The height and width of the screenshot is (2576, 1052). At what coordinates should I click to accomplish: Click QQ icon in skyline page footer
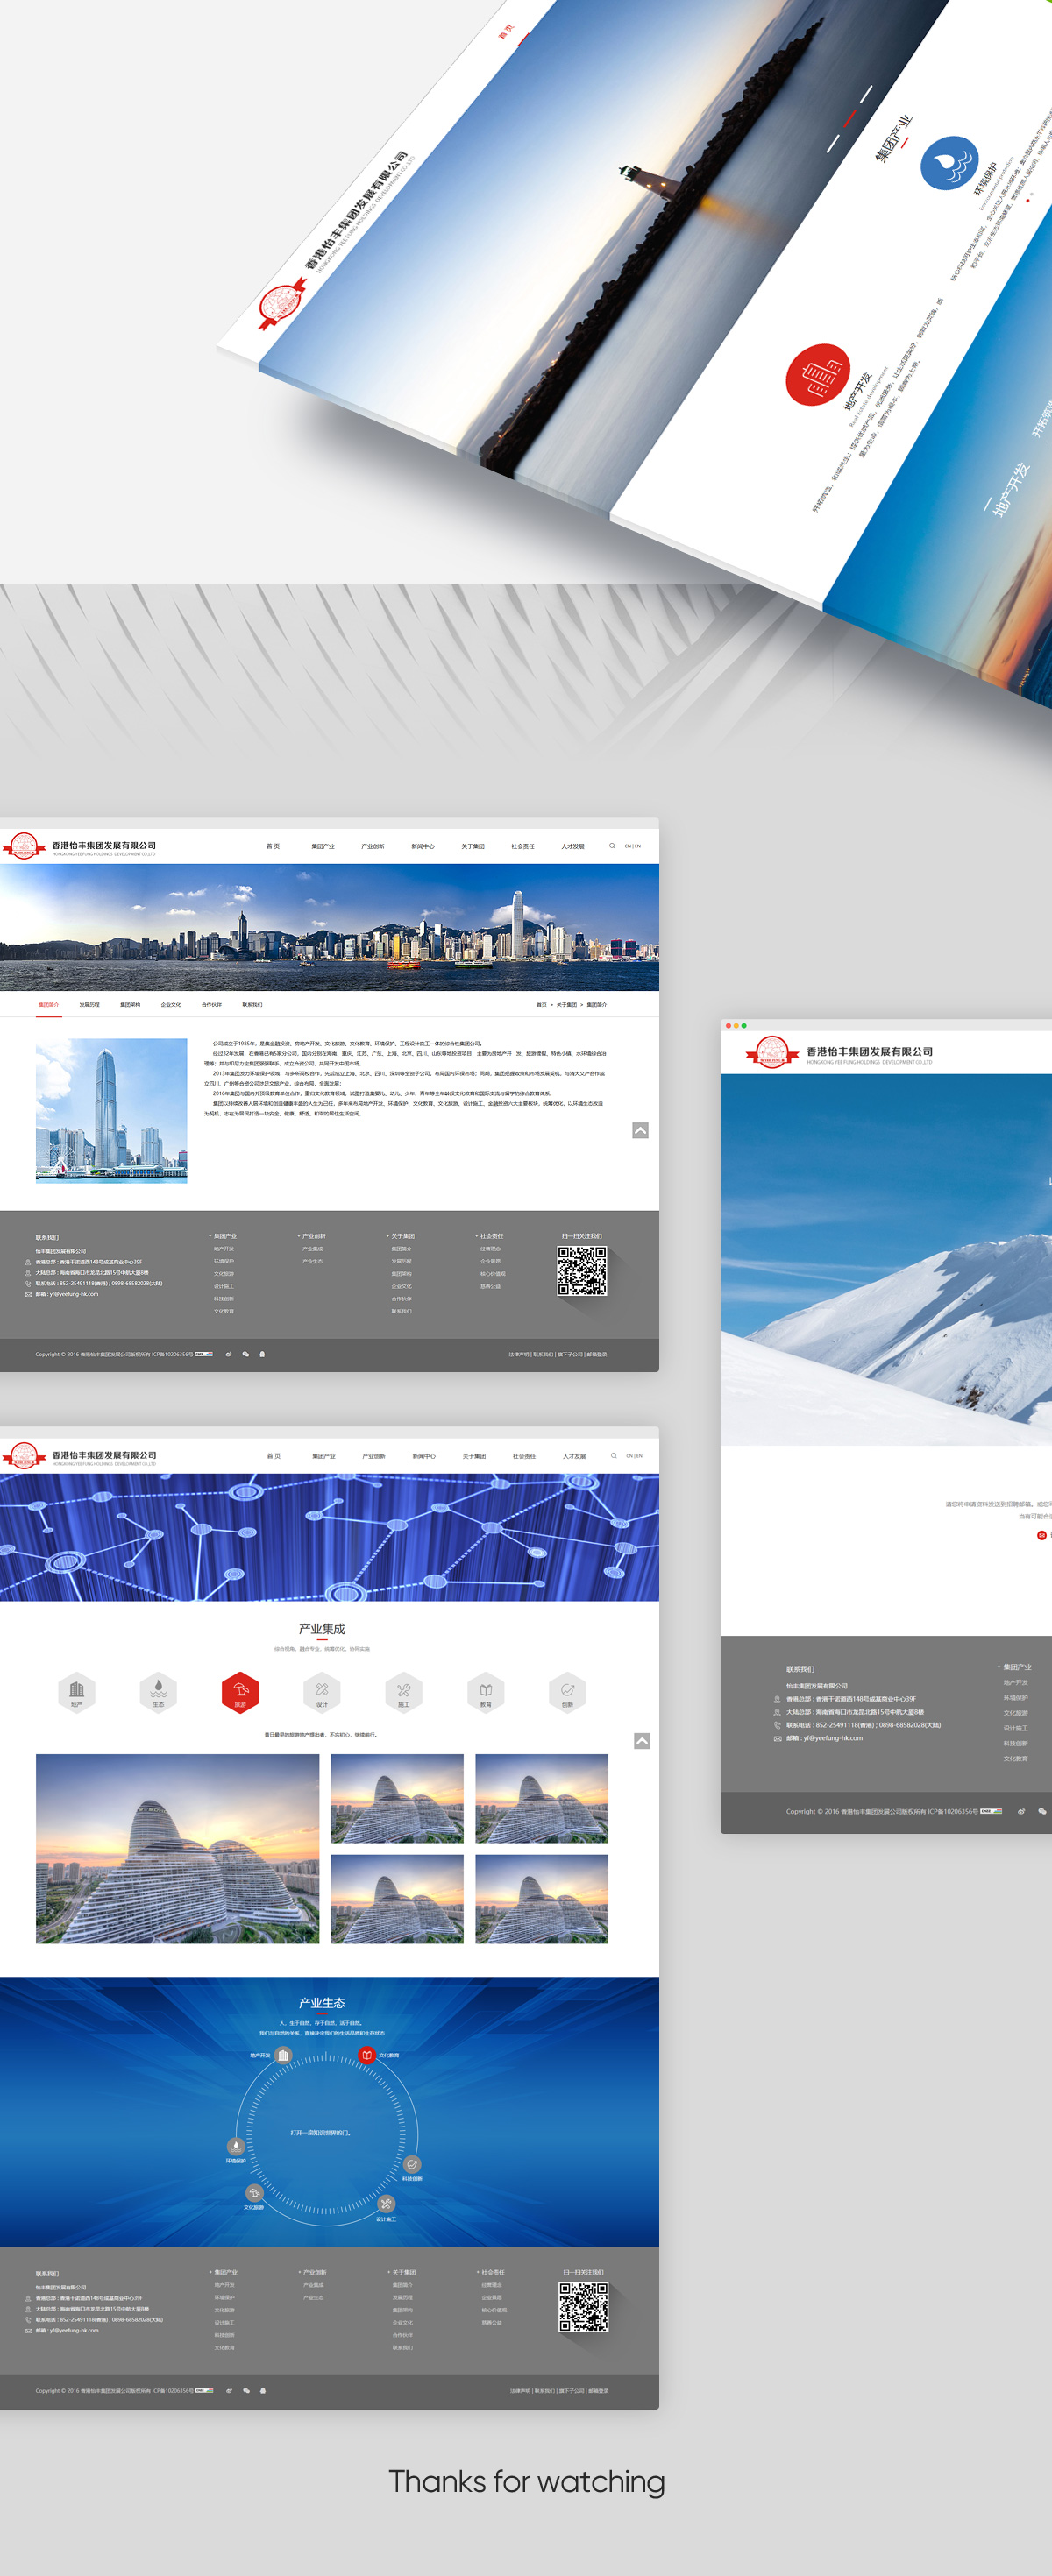[262, 1354]
